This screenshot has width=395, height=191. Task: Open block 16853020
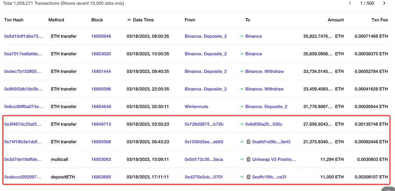(101, 54)
